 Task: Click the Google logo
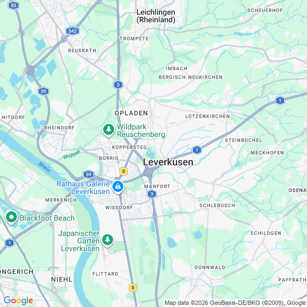(x=18, y=300)
